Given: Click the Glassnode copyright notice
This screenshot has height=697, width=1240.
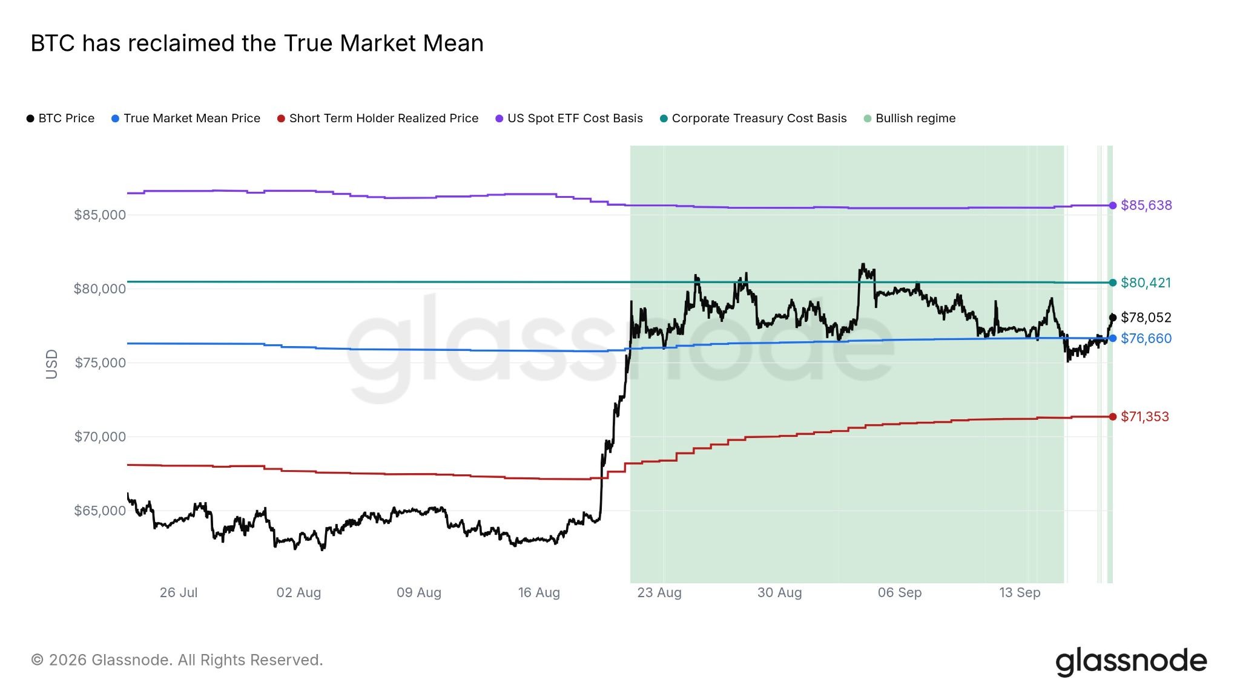Looking at the screenshot, I should click(177, 660).
